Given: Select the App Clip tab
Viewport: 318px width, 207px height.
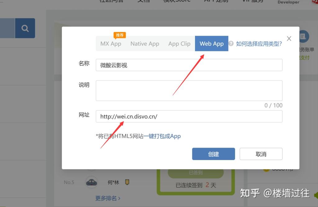Looking at the screenshot, I should pyautogui.click(x=179, y=44).
